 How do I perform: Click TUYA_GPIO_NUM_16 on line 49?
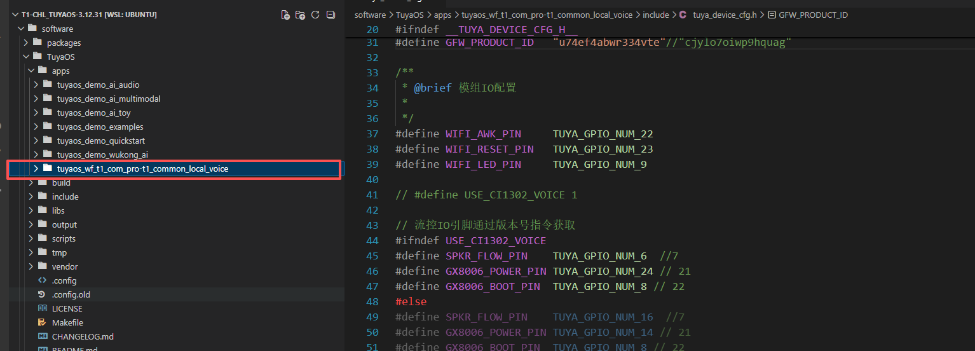(x=603, y=317)
